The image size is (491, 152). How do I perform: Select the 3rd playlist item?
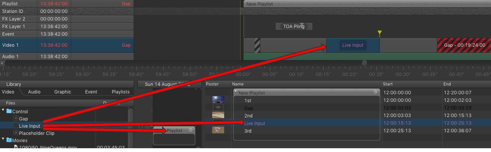(x=248, y=131)
